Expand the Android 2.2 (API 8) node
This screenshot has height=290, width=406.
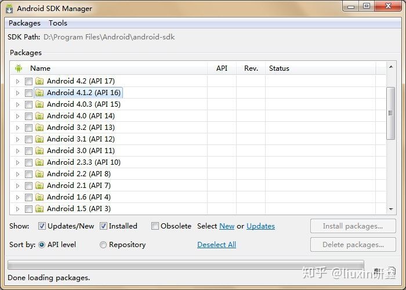coord(17,174)
